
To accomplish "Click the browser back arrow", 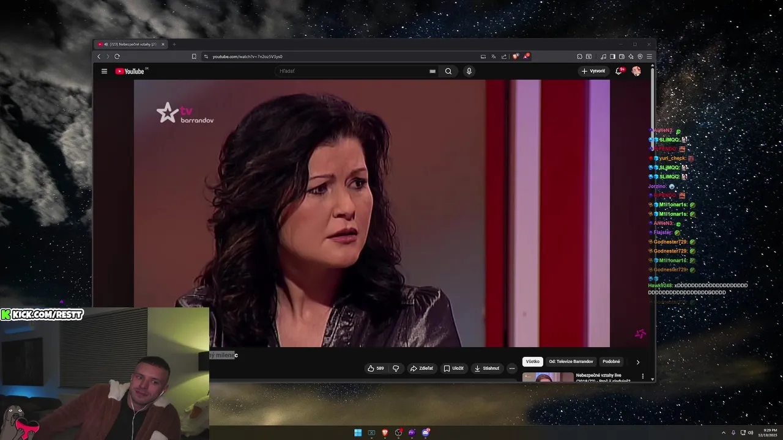I will (x=98, y=56).
